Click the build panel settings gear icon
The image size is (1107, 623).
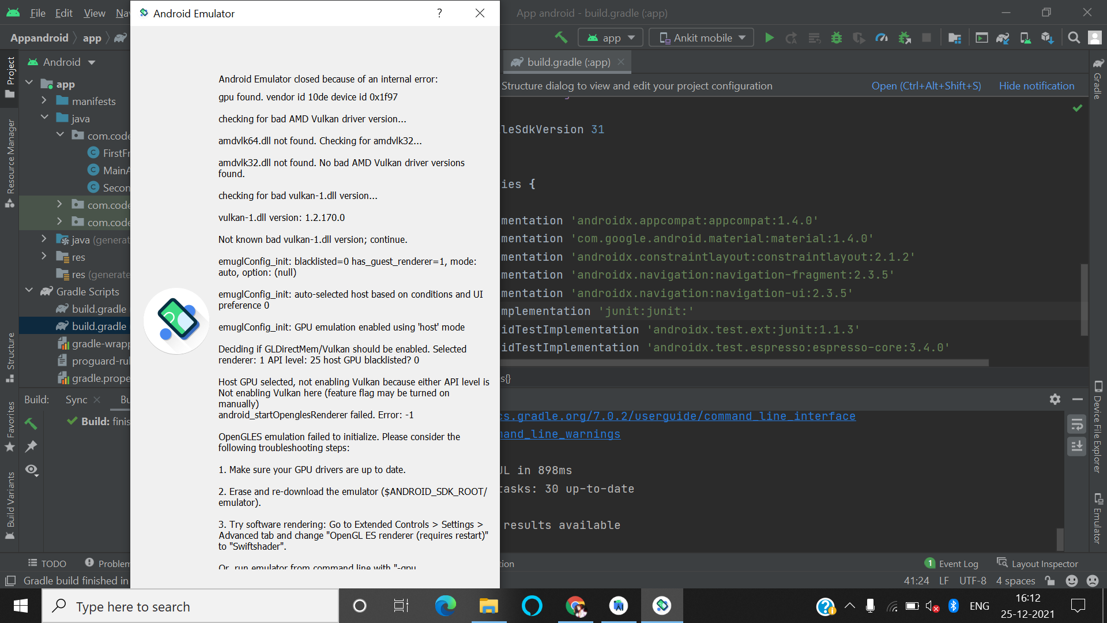[1055, 399]
